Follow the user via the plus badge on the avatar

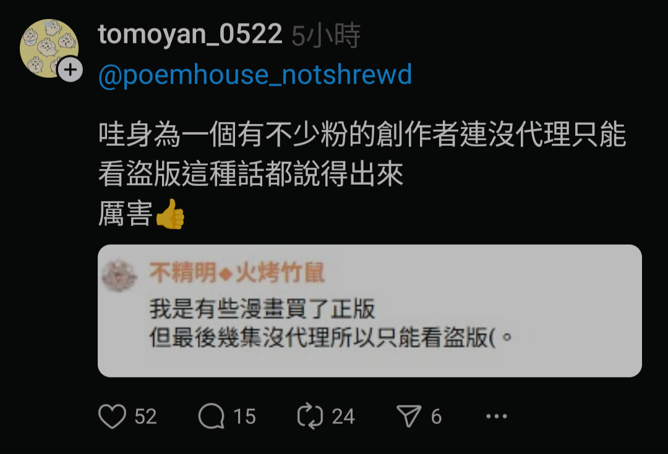click(x=71, y=69)
